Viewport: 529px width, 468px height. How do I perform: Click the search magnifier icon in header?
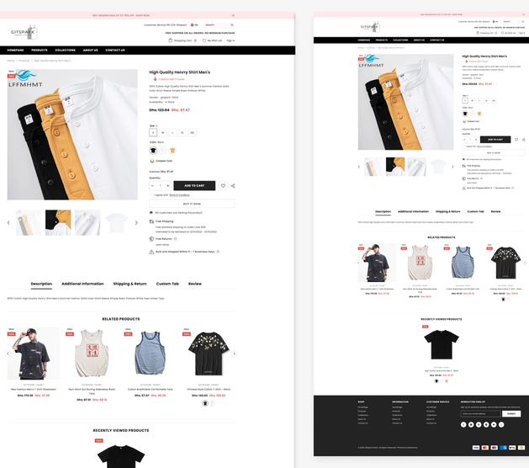tap(232, 25)
